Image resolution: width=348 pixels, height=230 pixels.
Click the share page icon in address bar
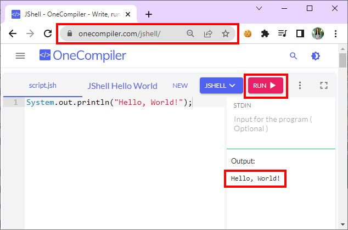coord(208,33)
